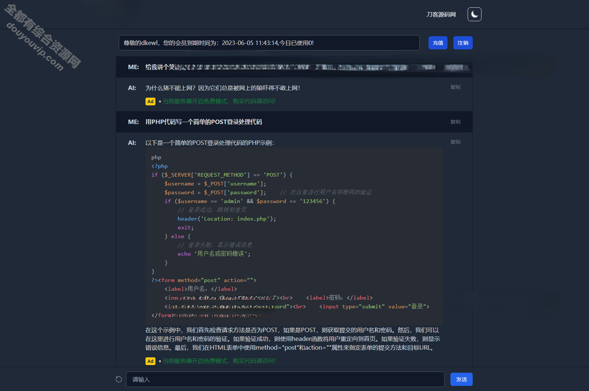Copy the joke answer about pigs
The height and width of the screenshot is (391, 589).
tap(455, 87)
